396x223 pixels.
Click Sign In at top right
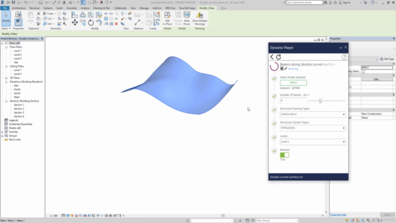coord(345,2)
